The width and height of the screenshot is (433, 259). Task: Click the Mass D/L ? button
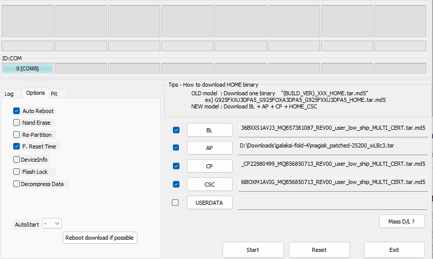click(402, 221)
